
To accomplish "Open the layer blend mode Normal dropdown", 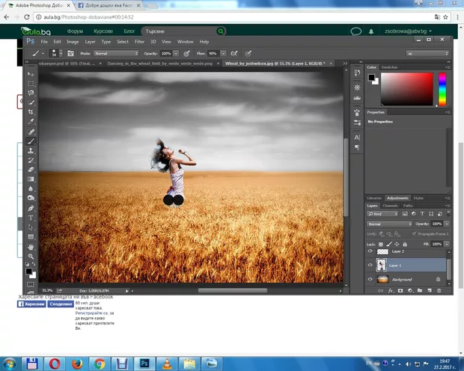I will pos(389,224).
